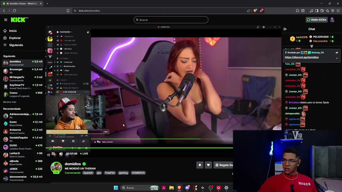Open Brave Rewards triangle icon
The height and width of the screenshot is (192, 342).
point(262,11)
